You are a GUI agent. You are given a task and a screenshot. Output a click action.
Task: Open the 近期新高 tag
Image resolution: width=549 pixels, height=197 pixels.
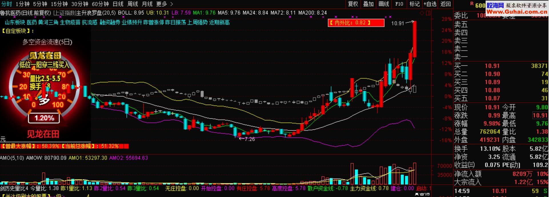pyautogui.click(x=219, y=22)
